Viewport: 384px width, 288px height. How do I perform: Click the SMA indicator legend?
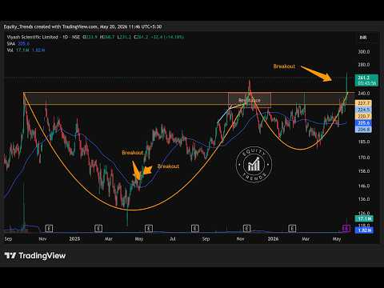click(18, 43)
